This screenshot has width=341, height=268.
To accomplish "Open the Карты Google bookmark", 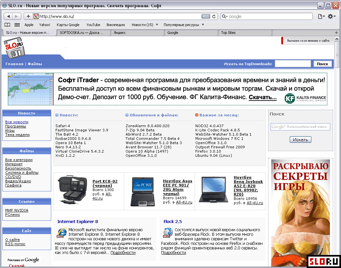I will (68, 25).
